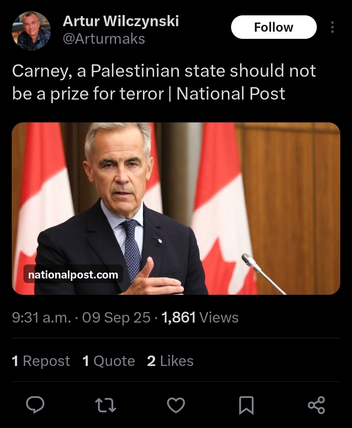View the 2 Likes list
The width and height of the screenshot is (352, 428).
pos(170,361)
